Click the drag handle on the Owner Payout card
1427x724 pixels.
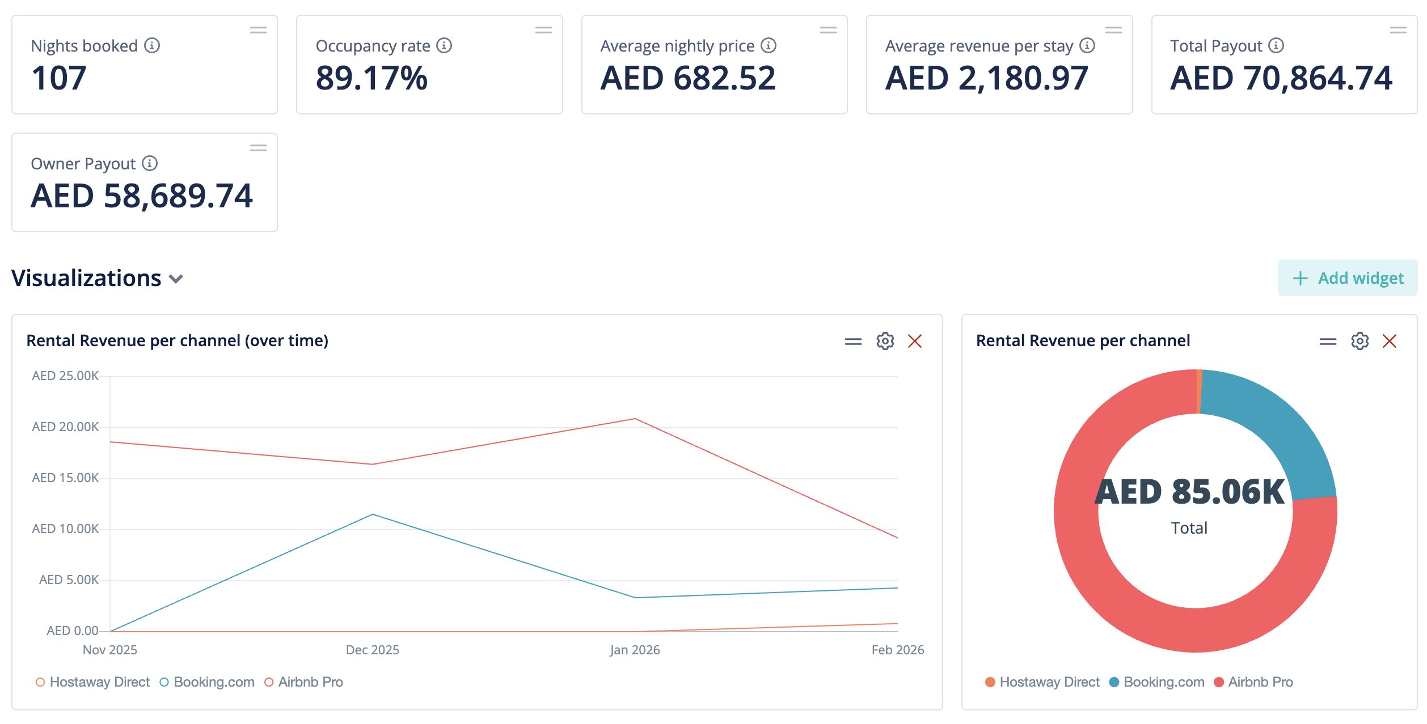[258, 147]
